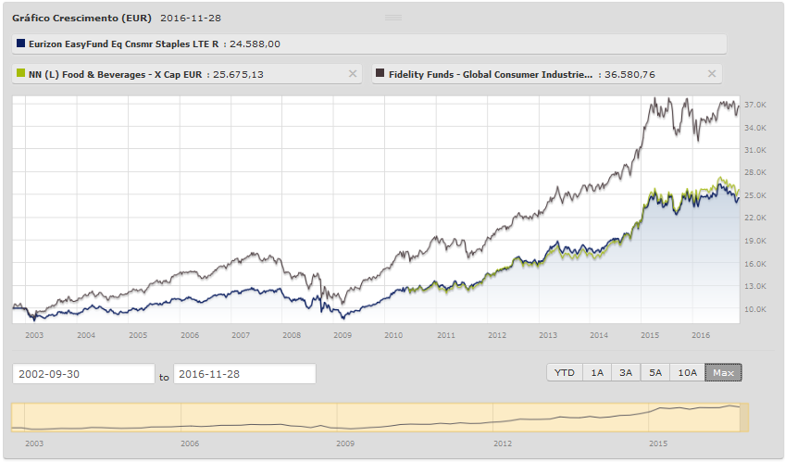The width and height of the screenshot is (785, 462).
Task: Click the Fidelity Funds Global Consumer label
Action: (x=491, y=74)
